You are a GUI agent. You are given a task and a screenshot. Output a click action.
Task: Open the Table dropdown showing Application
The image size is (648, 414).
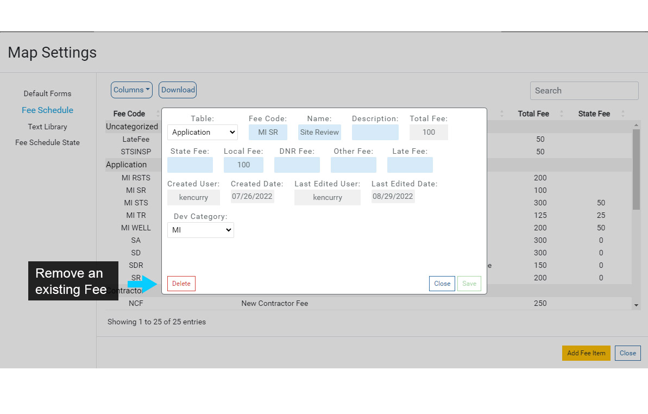click(202, 132)
